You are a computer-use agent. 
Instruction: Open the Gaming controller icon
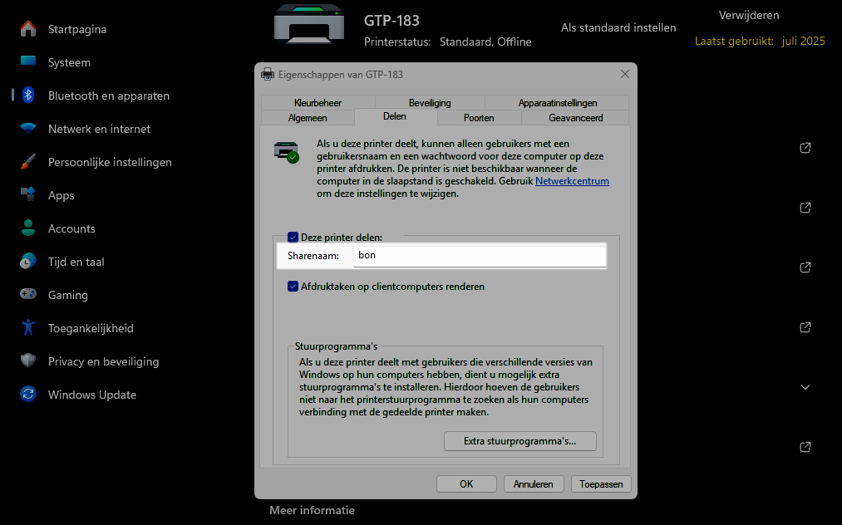(x=28, y=295)
